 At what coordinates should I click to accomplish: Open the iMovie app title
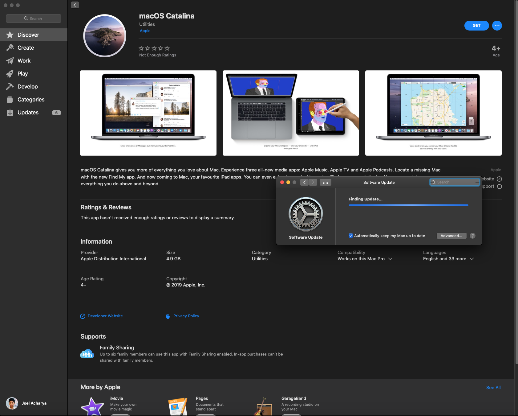pyautogui.click(x=117, y=398)
